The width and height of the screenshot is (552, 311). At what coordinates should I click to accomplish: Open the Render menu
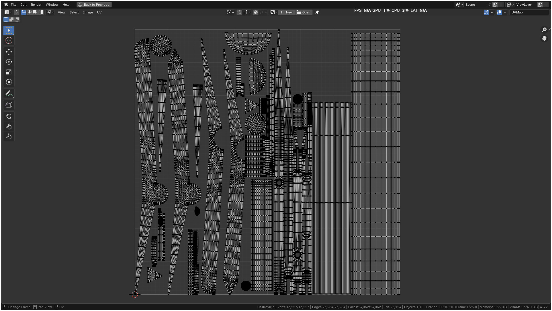click(36, 5)
